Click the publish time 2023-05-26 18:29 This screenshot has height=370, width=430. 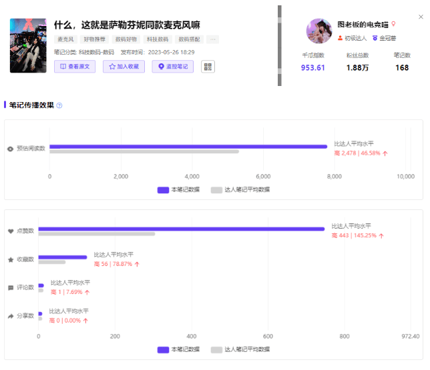click(x=172, y=52)
